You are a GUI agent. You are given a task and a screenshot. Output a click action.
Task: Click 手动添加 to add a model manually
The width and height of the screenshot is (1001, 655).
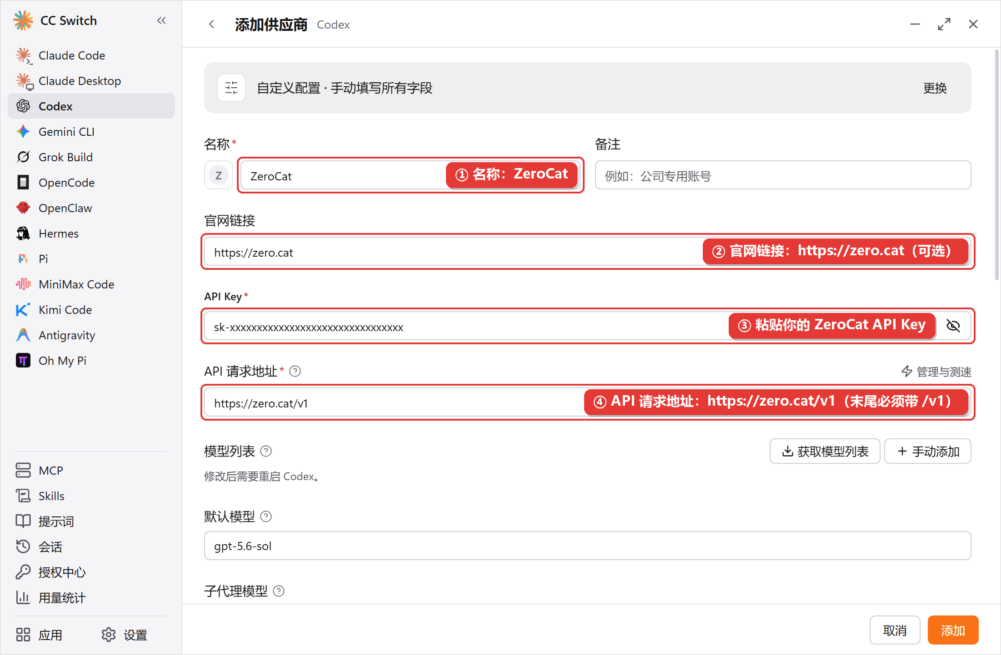click(928, 451)
